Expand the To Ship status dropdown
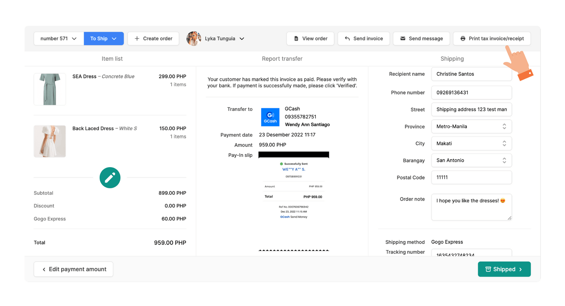565x306 pixels. point(103,39)
